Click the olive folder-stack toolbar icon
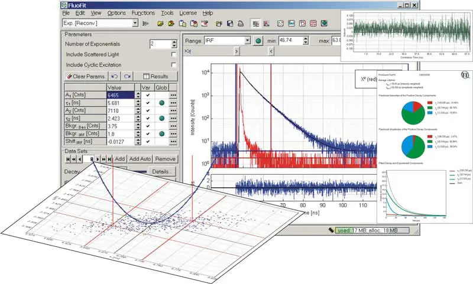 [219, 23]
